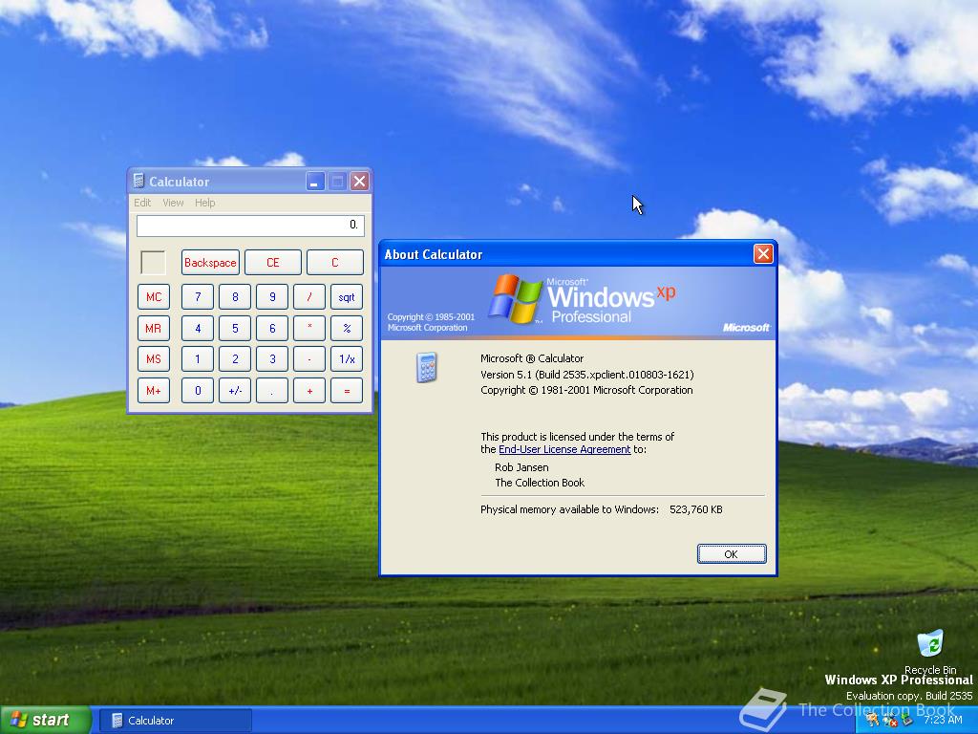Click the multiply (*) button
This screenshot has height=734, width=978.
[x=309, y=329]
